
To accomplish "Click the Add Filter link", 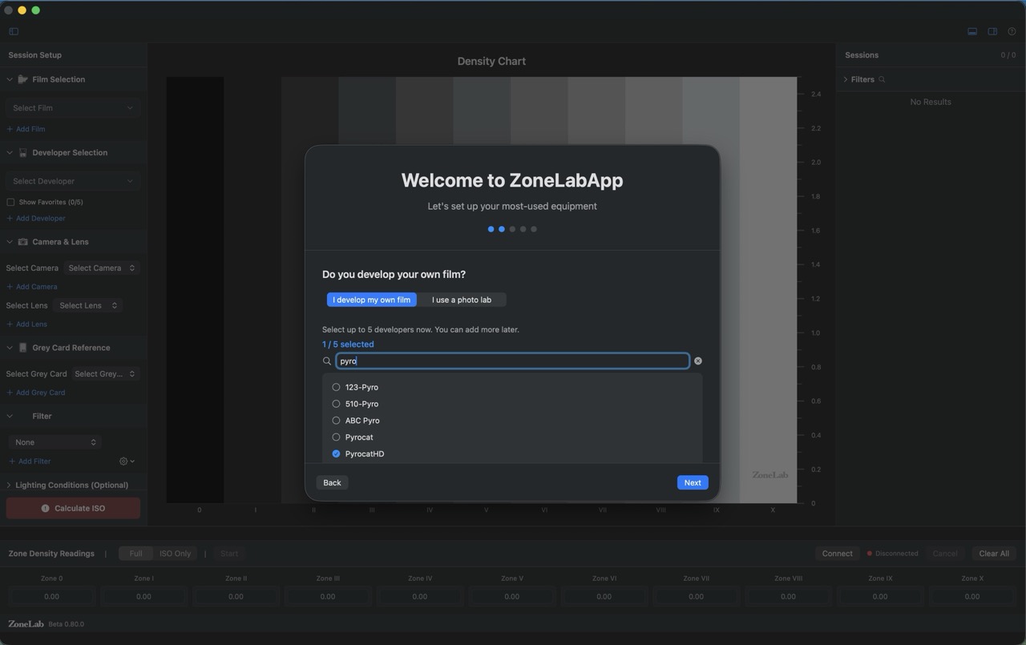I will click(x=30, y=462).
